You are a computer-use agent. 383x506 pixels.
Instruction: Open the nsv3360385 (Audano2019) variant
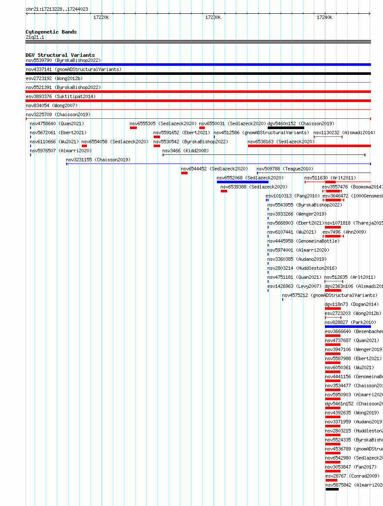297,259
